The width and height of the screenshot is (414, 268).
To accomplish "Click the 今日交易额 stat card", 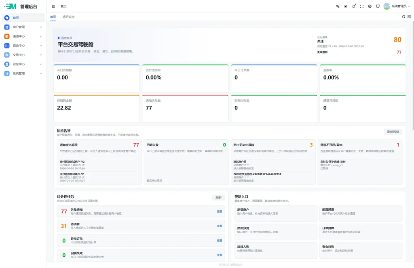I will (96, 78).
